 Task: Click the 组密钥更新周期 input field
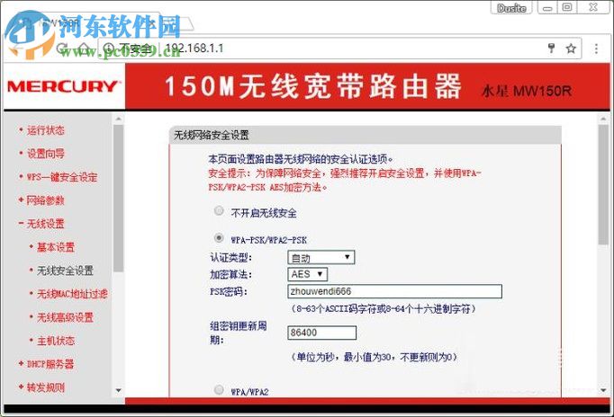(322, 333)
